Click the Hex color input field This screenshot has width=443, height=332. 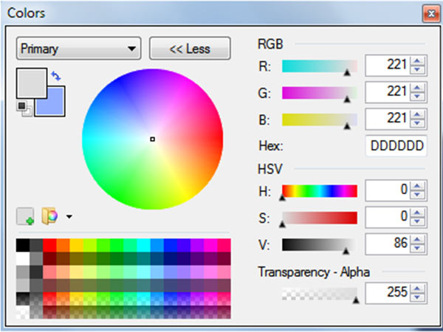point(396,147)
